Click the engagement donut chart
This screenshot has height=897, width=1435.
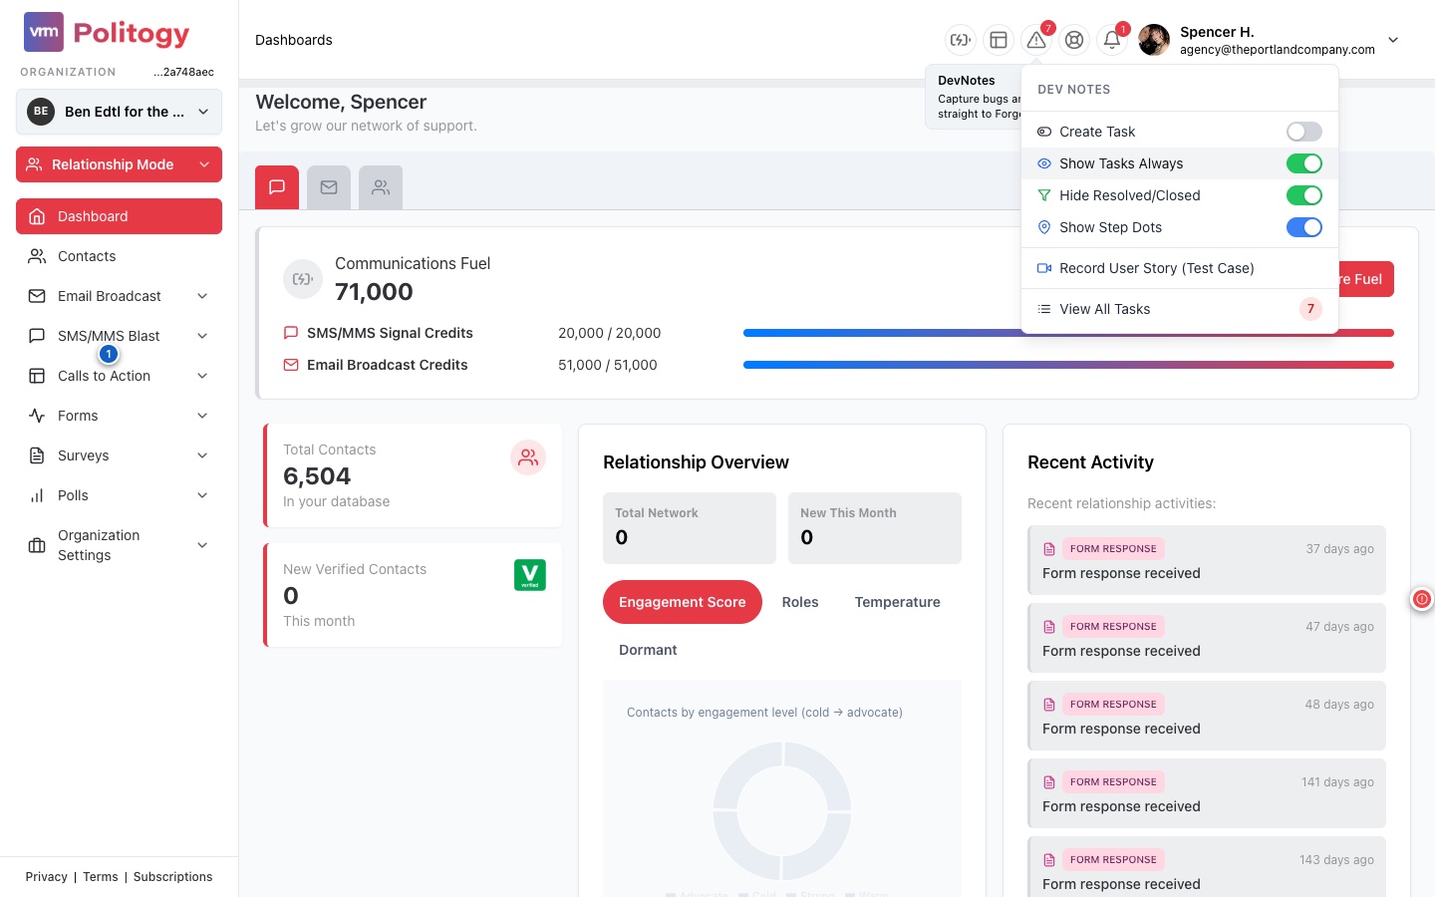(x=782, y=810)
